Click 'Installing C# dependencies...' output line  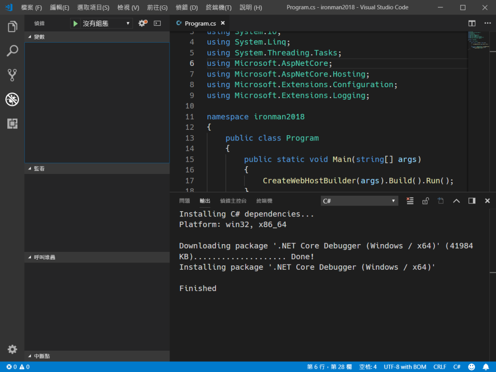click(x=247, y=214)
